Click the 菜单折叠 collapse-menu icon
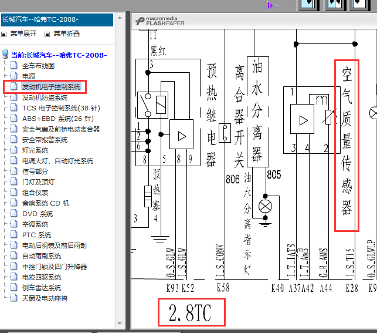The image size is (377, 333). 47,34
